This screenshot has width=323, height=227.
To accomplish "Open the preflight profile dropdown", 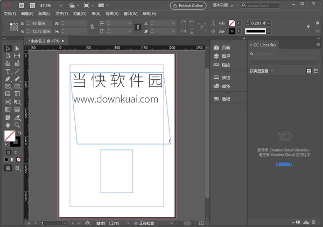I will 128,223.
